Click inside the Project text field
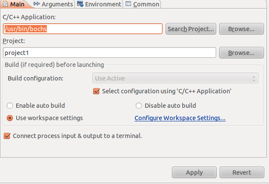The image size is (269, 184). 109,53
